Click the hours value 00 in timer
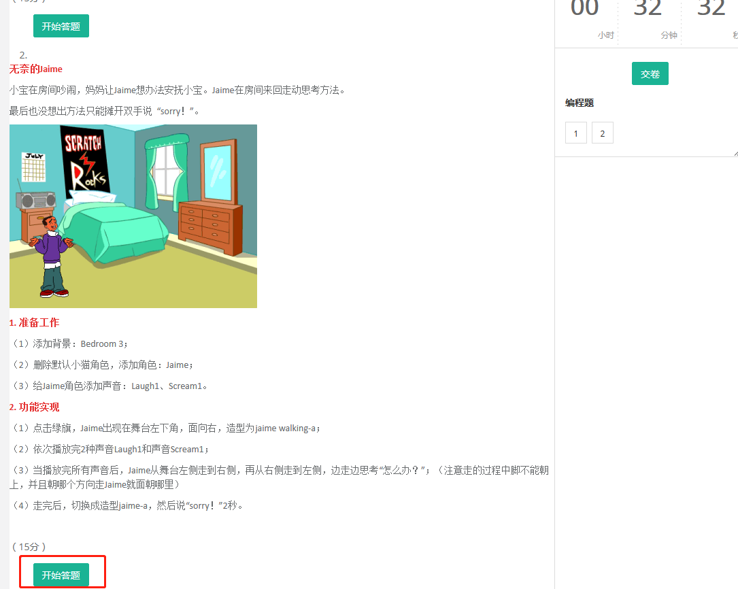The width and height of the screenshot is (738, 589). pos(584,8)
